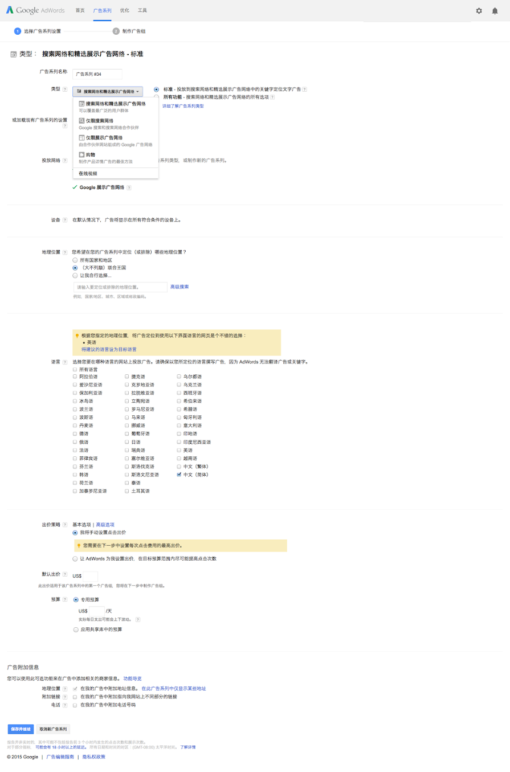Click help icon beside 投放网络 label

point(65,161)
